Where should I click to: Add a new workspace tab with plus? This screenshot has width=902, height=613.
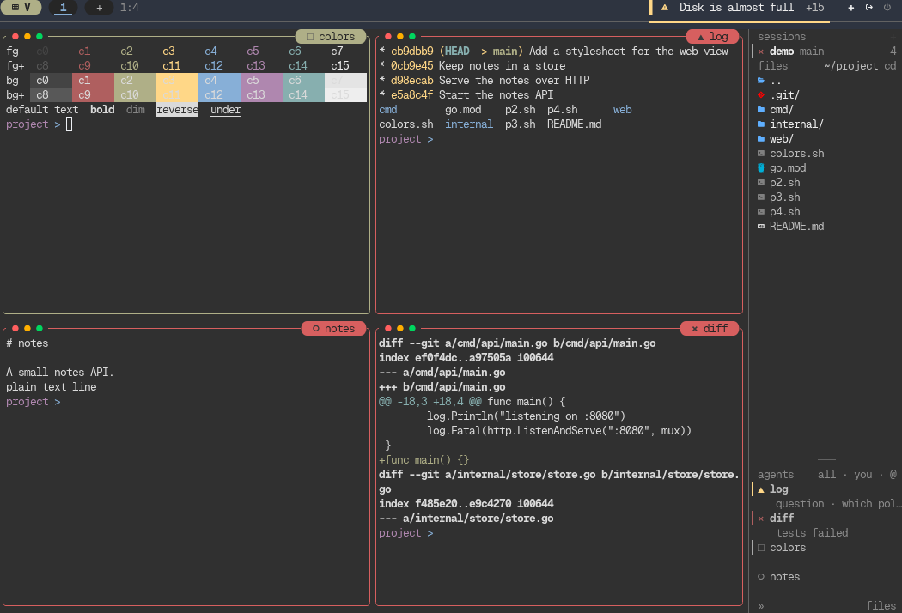[99, 8]
